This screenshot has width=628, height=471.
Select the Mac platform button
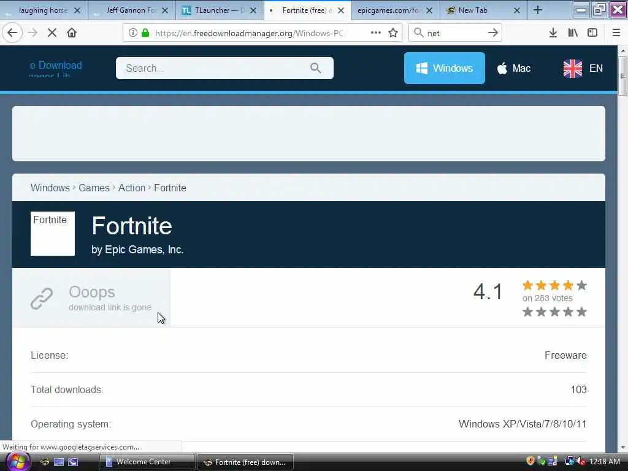pyautogui.click(x=514, y=69)
